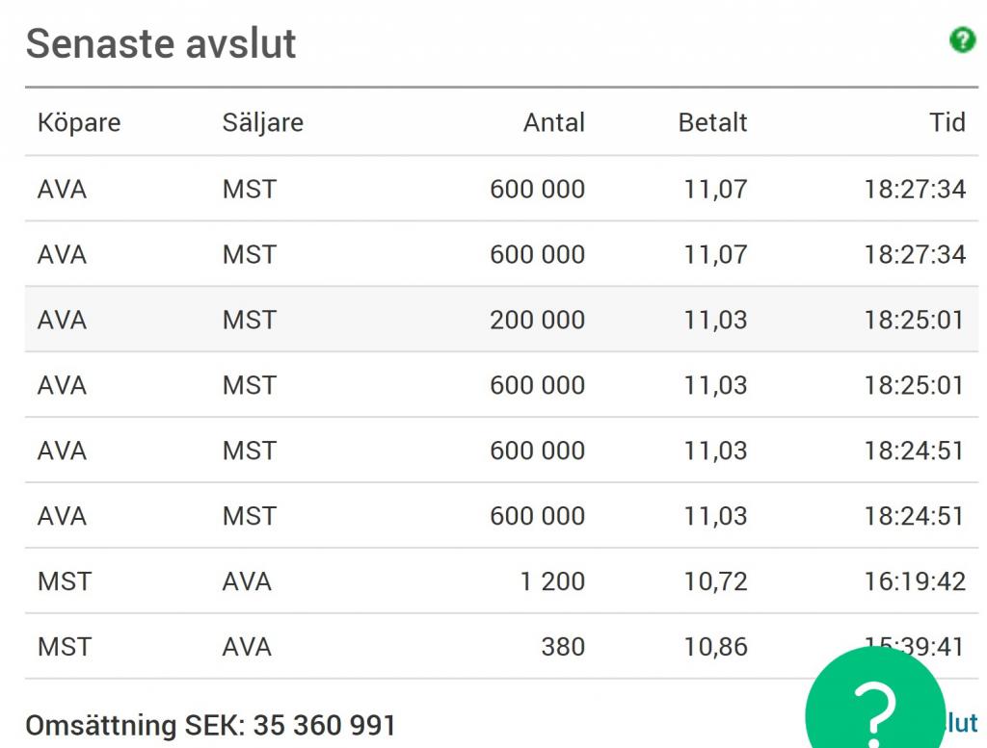Screen dimensions: 987x748
Task: Sort by Säljare column header
Action: tap(262, 122)
